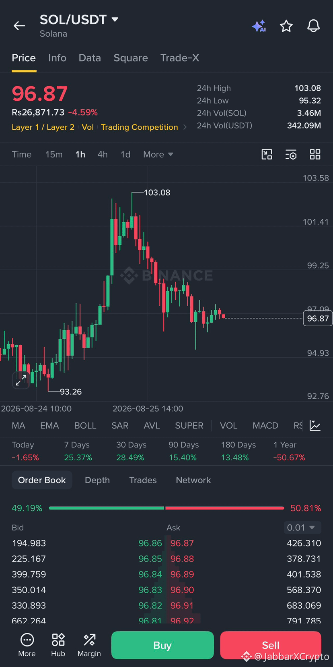Select the 1h chart interval

[x=80, y=154]
